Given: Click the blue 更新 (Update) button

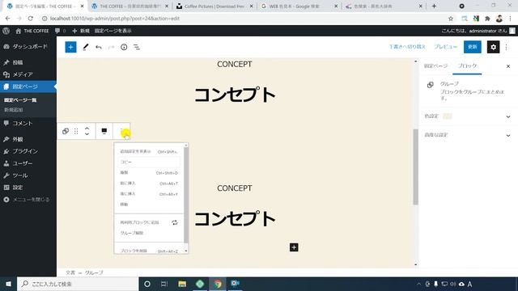Looking at the screenshot, I should (473, 47).
